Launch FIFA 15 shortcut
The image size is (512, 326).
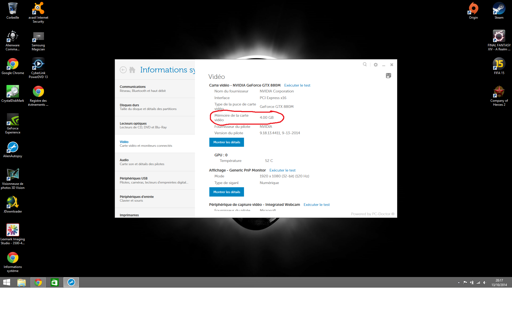499,66
